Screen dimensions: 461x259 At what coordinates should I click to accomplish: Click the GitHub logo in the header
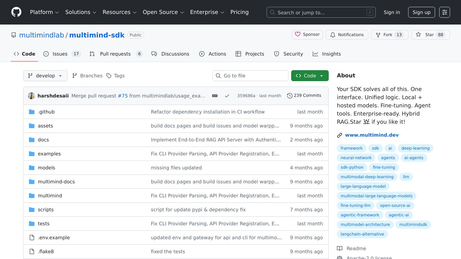tap(16, 12)
